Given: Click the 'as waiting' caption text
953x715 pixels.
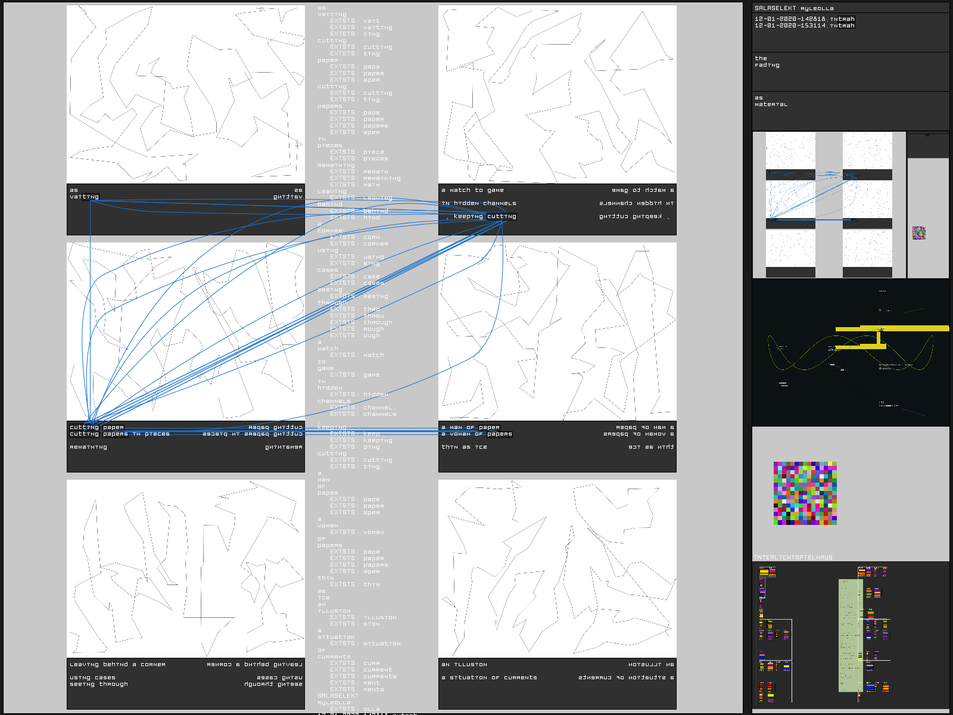Looking at the screenshot, I should [x=84, y=194].
